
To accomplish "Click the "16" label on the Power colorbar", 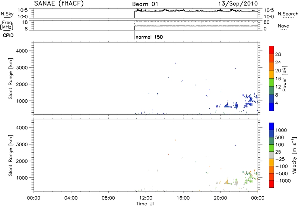I will point(278,79).
